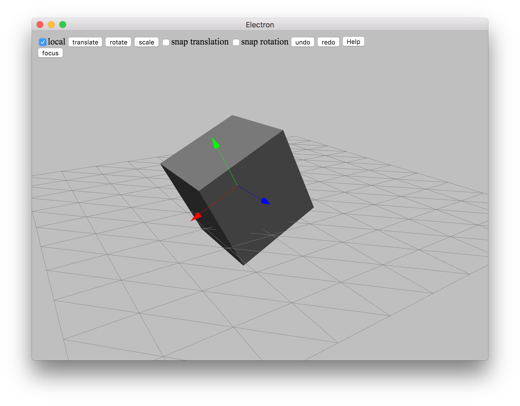The image size is (520, 406).
Task: Click the cube's narrow darkest left face
Action: 194,205
